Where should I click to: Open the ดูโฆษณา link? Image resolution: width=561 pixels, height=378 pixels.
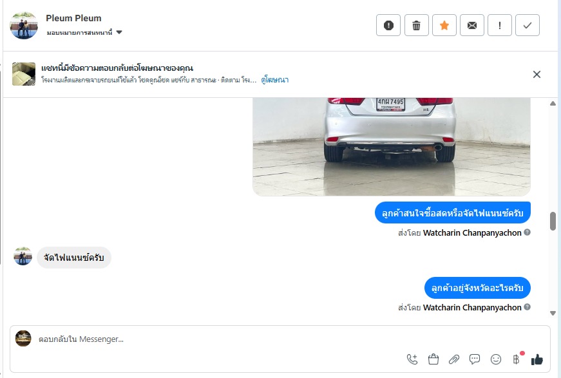coord(275,80)
